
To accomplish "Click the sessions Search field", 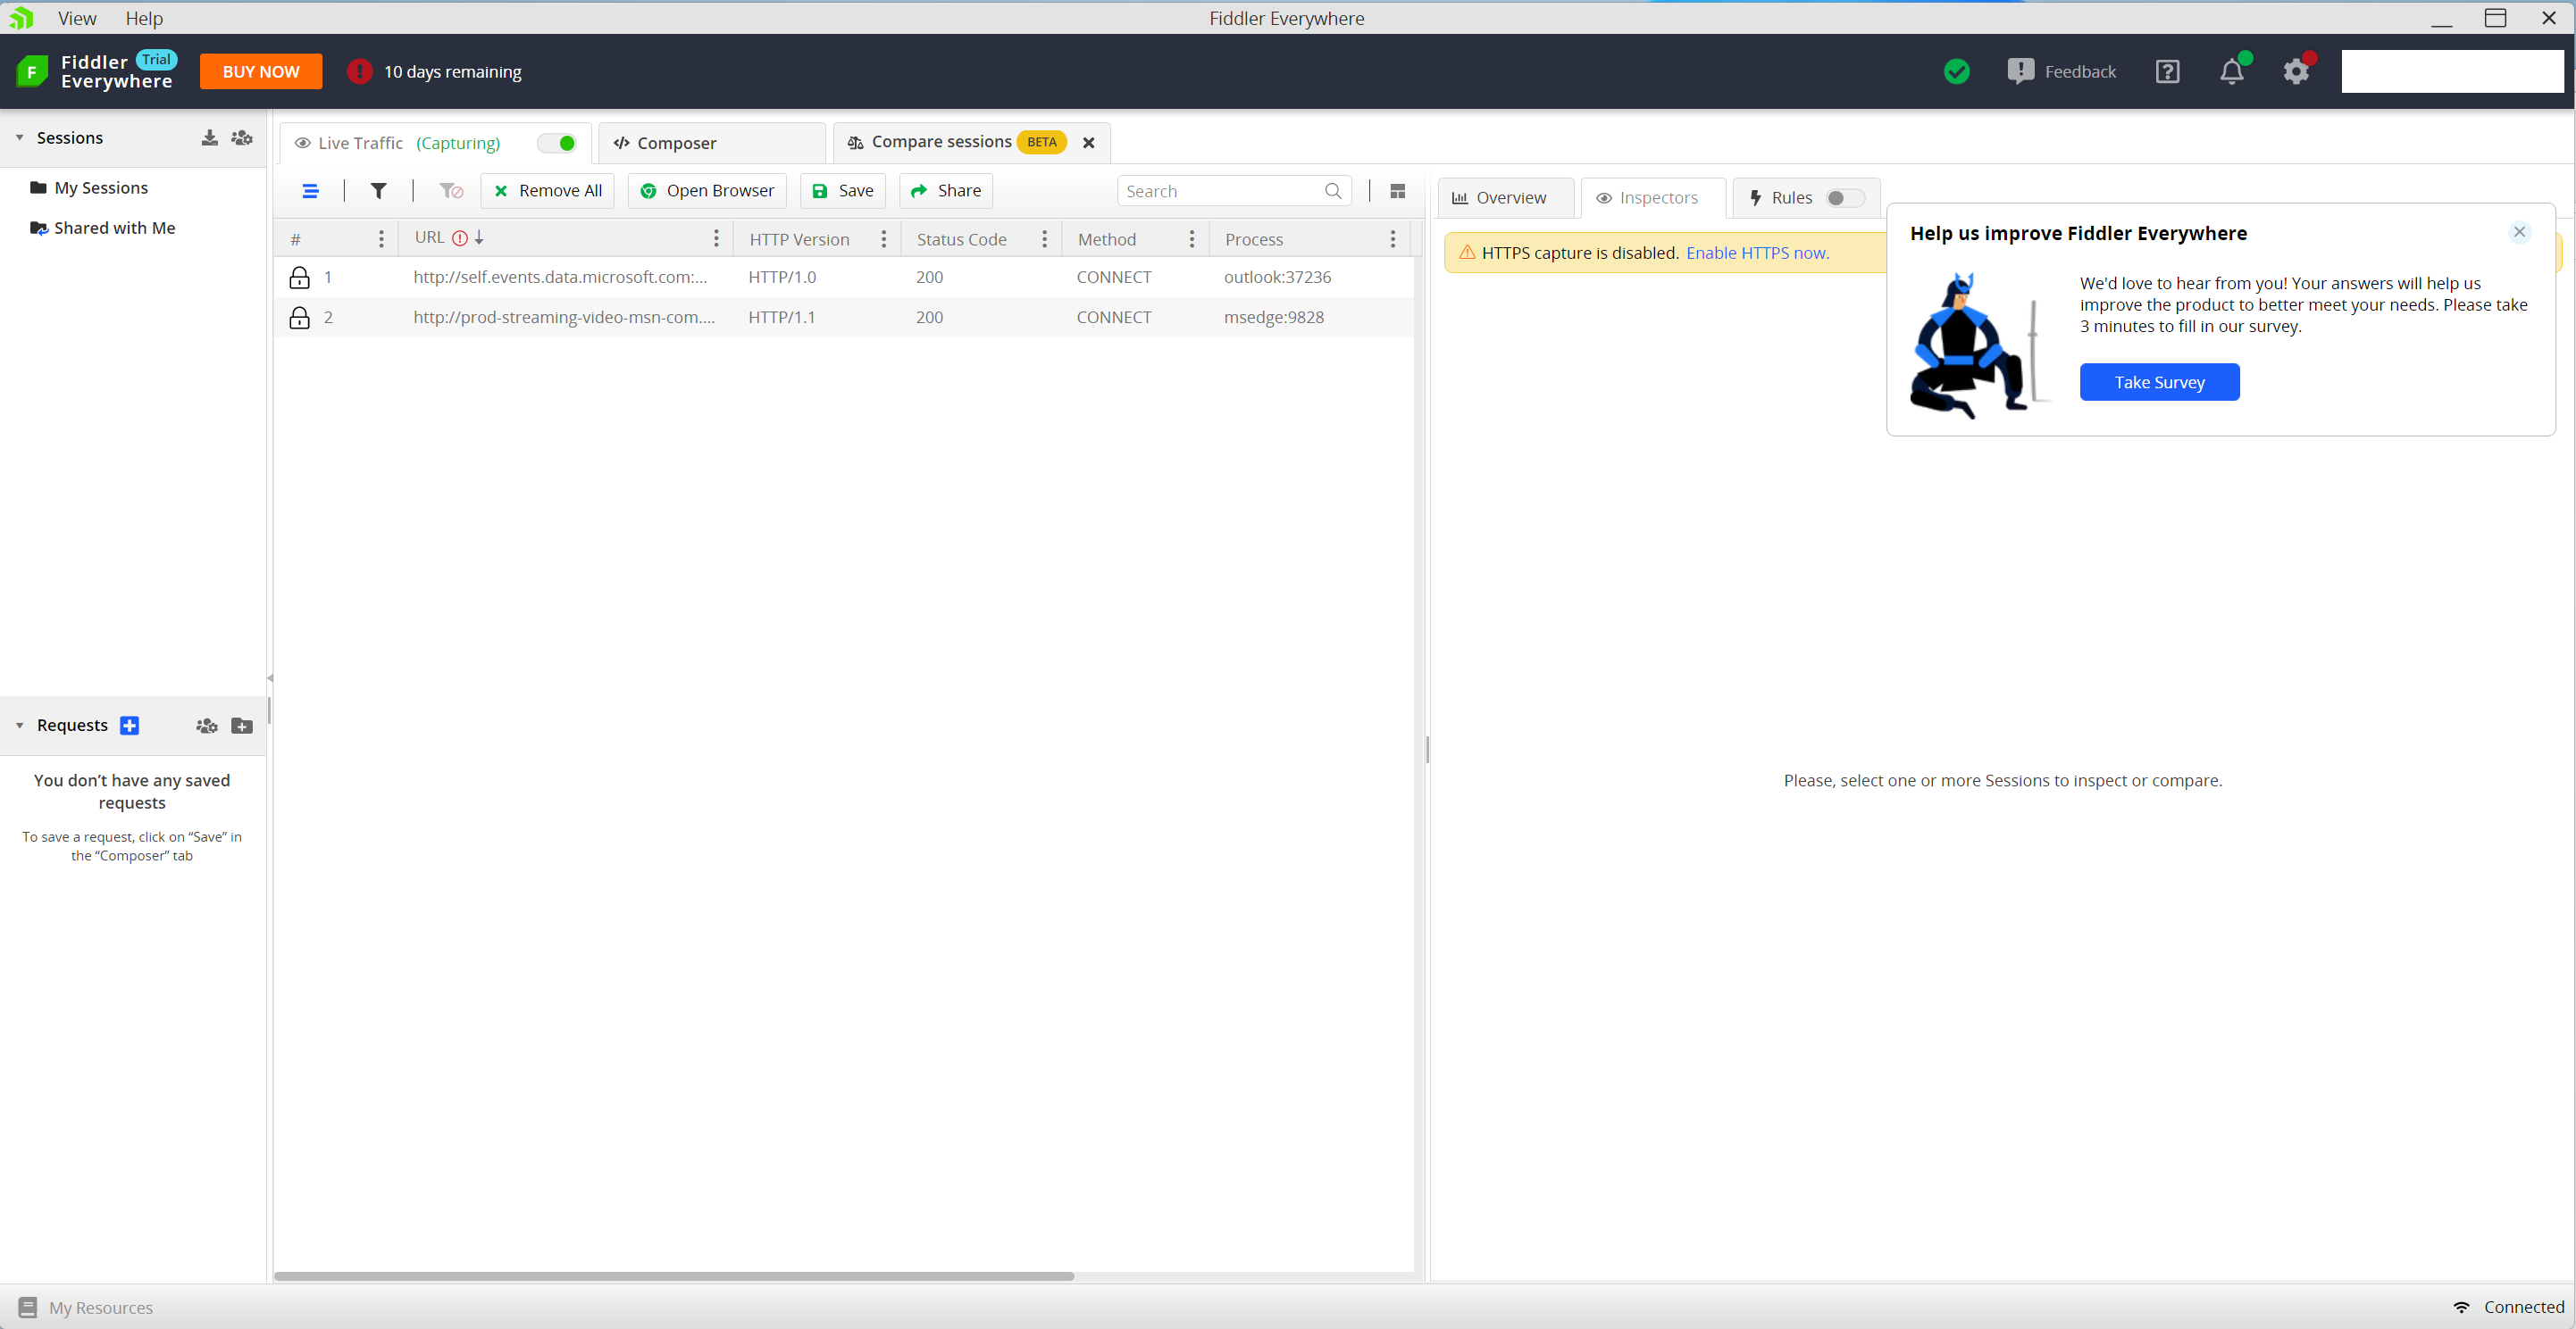I will [1220, 191].
